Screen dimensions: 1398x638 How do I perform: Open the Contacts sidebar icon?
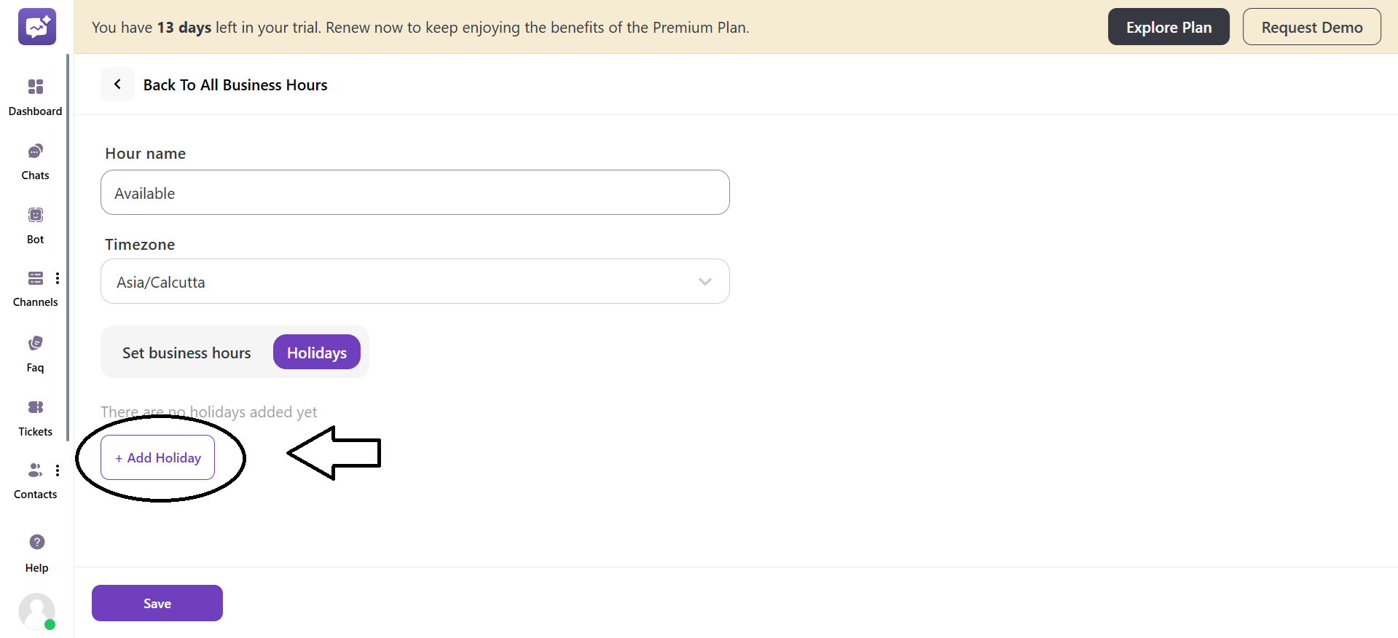click(34, 470)
